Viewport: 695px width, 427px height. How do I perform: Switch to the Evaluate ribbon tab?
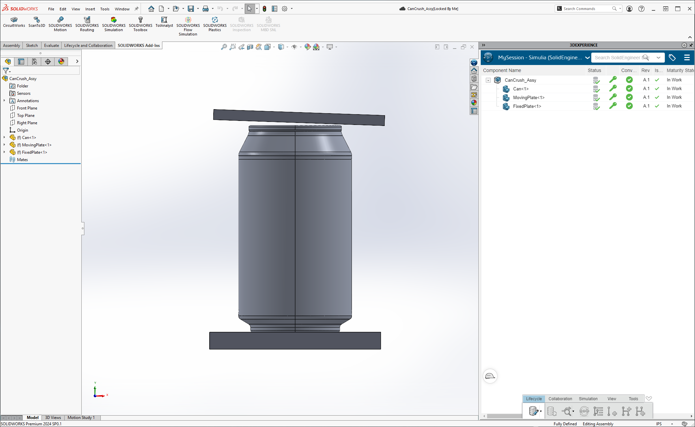(x=52, y=46)
